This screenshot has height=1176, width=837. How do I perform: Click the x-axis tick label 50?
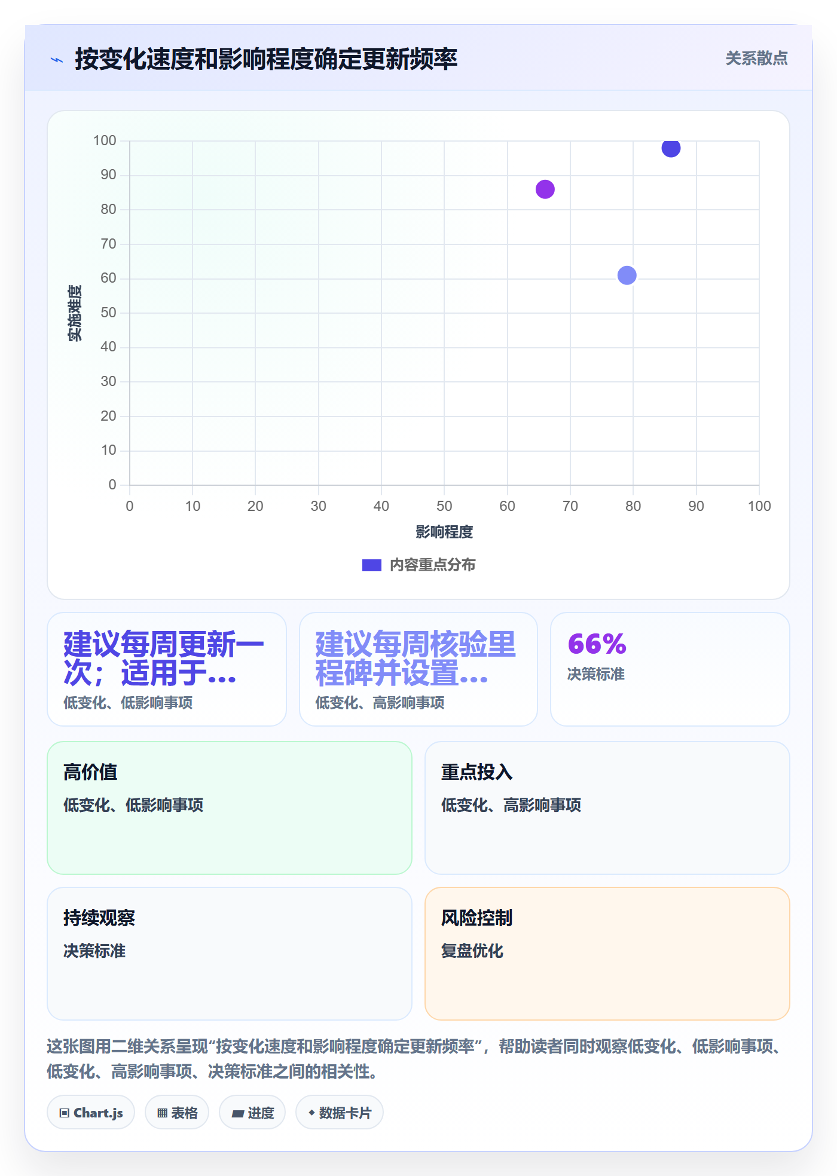444,506
